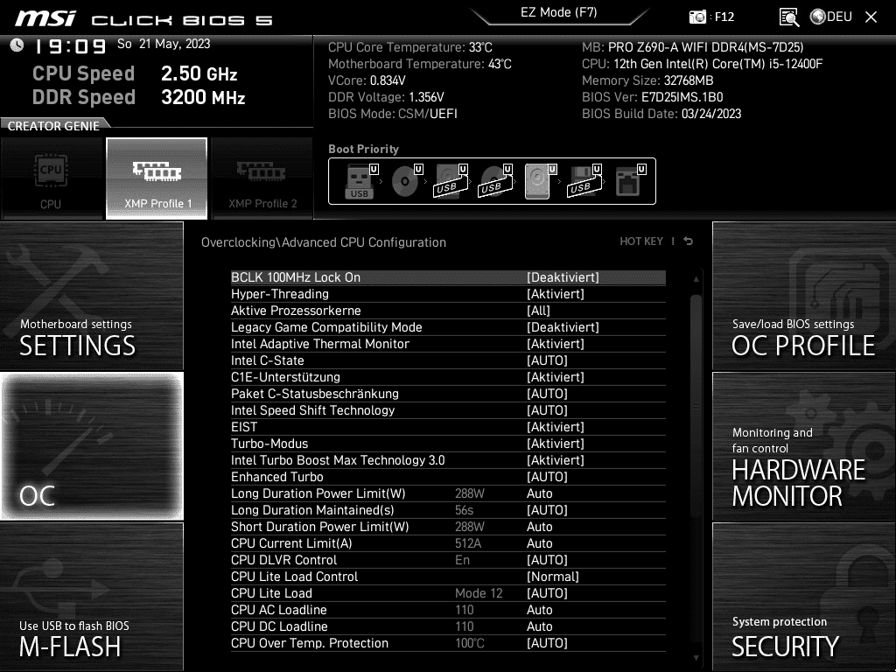Click the Overclocking\Advanced CPU Configuration breadcrumb
The image size is (896, 672).
pyautogui.click(x=324, y=242)
